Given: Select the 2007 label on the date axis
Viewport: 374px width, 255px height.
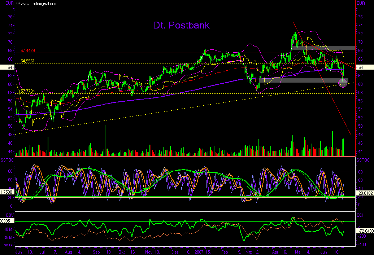Looking at the screenshot, I should pyautogui.click(x=199, y=252).
